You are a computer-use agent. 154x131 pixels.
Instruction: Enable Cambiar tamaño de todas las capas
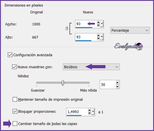(15, 124)
